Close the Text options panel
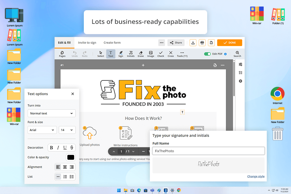This screenshot has width=291, height=194. click(x=72, y=94)
